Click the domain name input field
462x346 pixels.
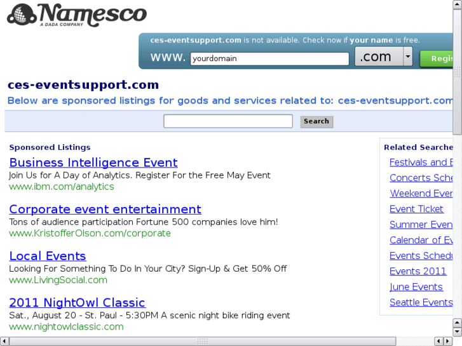pyautogui.click(x=269, y=58)
